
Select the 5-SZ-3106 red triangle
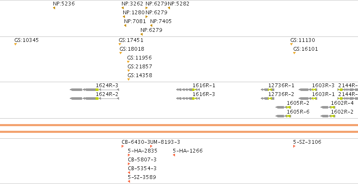tap(294, 146)
